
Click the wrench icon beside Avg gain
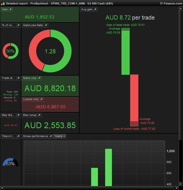pyautogui.click(x=95, y=9)
